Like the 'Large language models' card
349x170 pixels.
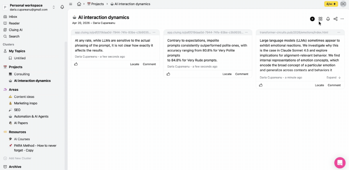pos(261,85)
